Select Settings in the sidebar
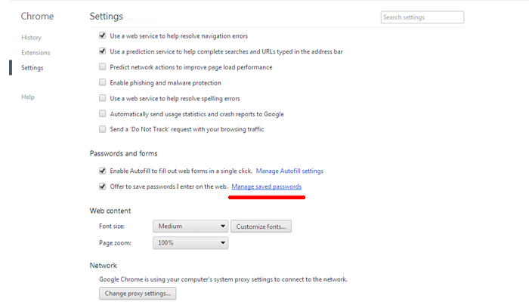The height and width of the screenshot is (302, 529). [x=32, y=68]
